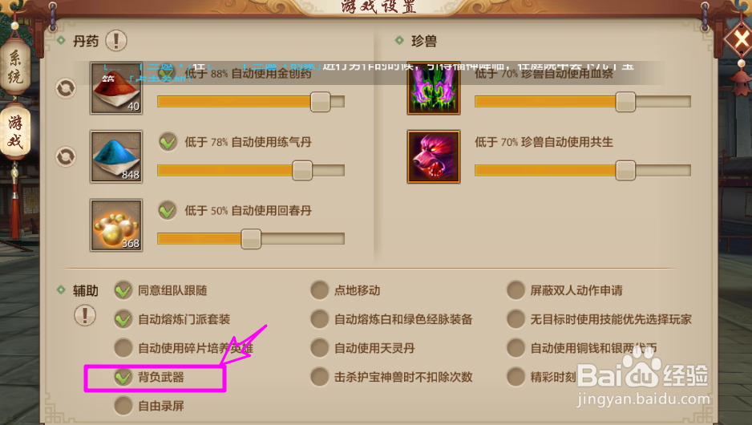Click the 珍兽自动使用共生 slider handle
This screenshot has width=752, height=425.
(x=625, y=170)
